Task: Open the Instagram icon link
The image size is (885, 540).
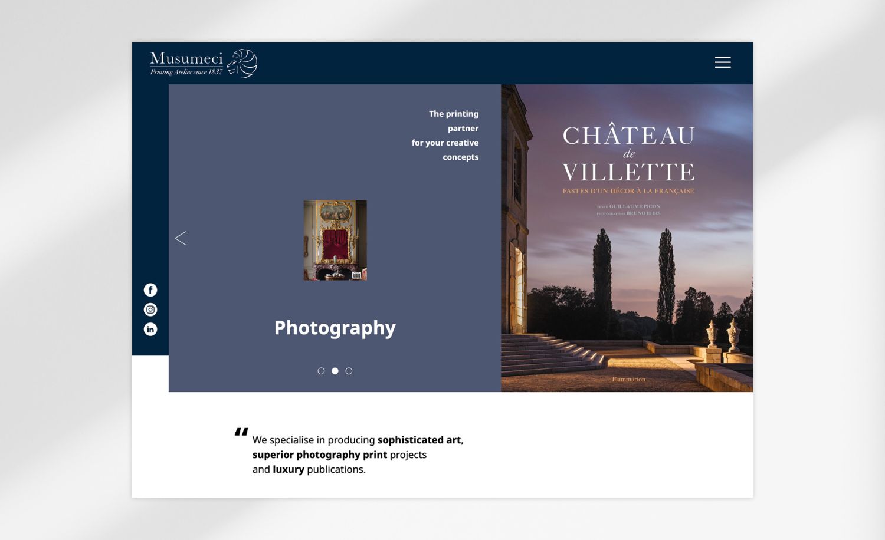Action: pyautogui.click(x=150, y=309)
